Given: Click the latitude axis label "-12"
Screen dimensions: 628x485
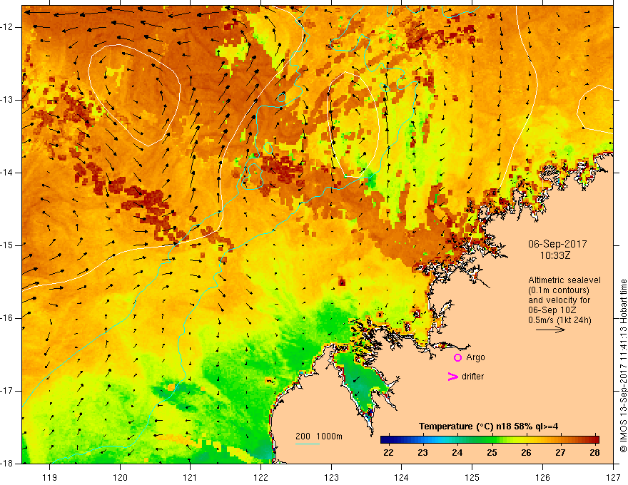Looking at the screenshot, I should 7,27.
